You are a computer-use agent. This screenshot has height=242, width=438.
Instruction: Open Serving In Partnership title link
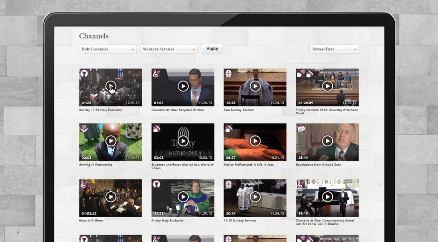coord(96,165)
